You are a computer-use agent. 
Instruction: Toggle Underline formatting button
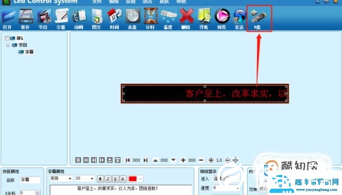(x=115, y=179)
